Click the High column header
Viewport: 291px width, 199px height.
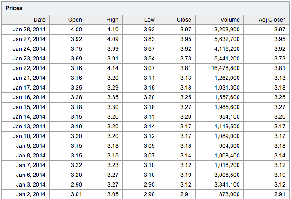click(x=104, y=20)
